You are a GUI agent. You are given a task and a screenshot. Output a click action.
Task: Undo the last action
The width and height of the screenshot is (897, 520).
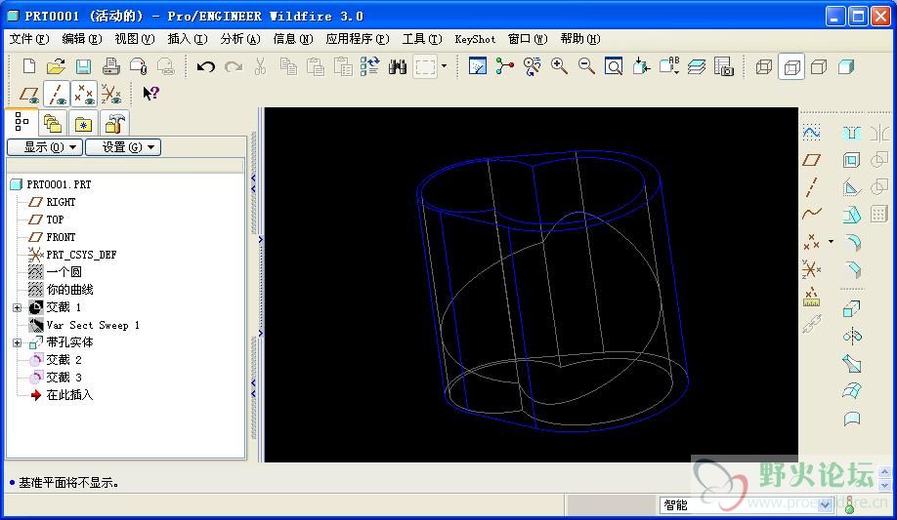point(206,67)
